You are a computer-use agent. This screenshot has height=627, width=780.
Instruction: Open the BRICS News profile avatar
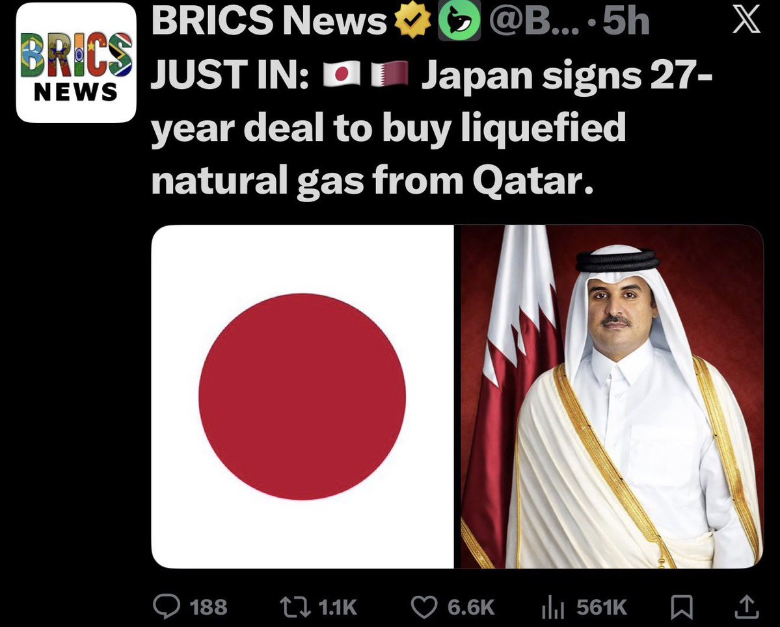click(x=76, y=62)
